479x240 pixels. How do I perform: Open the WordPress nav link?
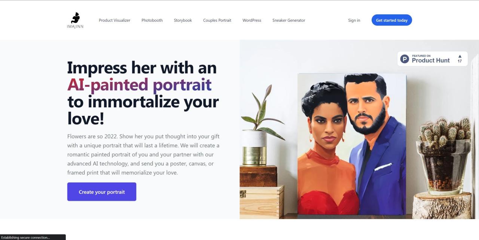tap(252, 20)
